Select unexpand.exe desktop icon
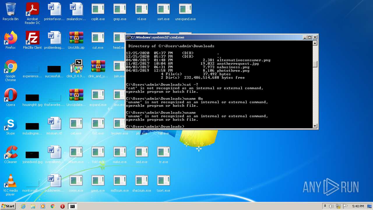This screenshot has width=373, height=210. coord(185,12)
